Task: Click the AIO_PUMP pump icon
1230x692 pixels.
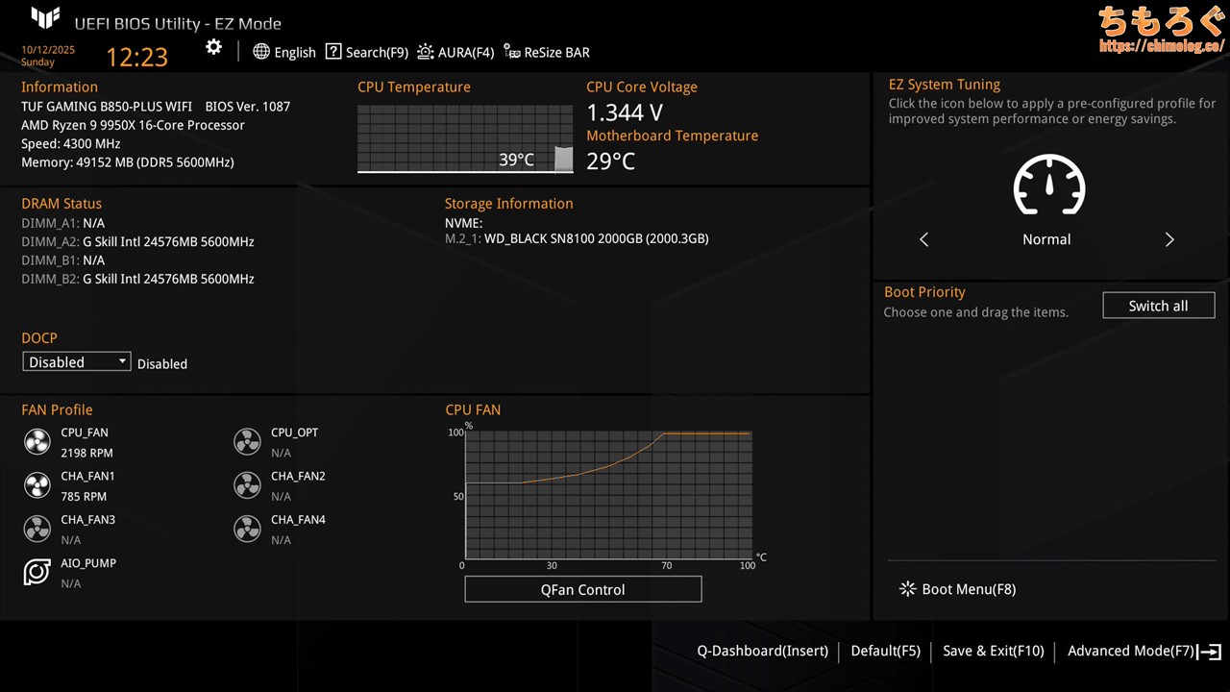Action: 37,573
